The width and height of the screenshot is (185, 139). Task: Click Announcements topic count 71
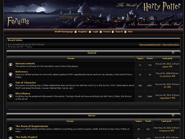point(140,65)
